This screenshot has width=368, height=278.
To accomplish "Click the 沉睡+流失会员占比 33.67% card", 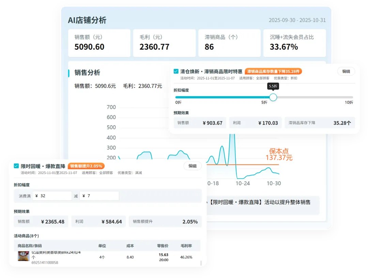I will [x=294, y=43].
